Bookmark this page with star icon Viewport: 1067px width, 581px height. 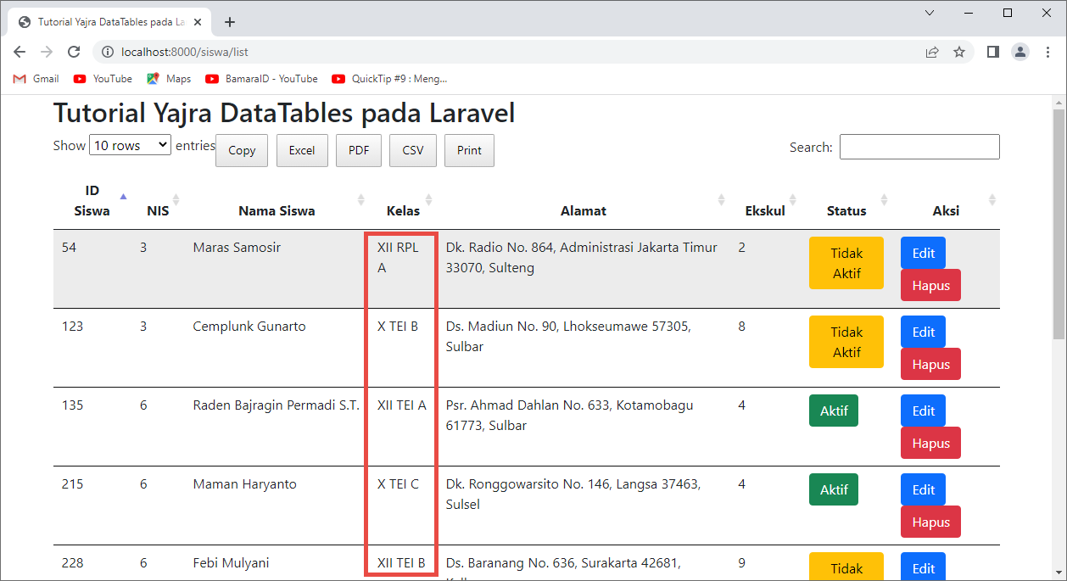(x=959, y=52)
